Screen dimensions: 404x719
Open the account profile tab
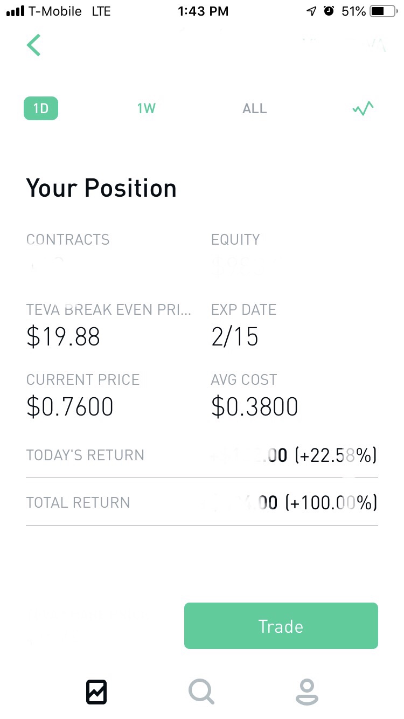307,692
